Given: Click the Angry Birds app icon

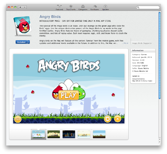Looking at the screenshot, I should pyautogui.click(x=23, y=26).
